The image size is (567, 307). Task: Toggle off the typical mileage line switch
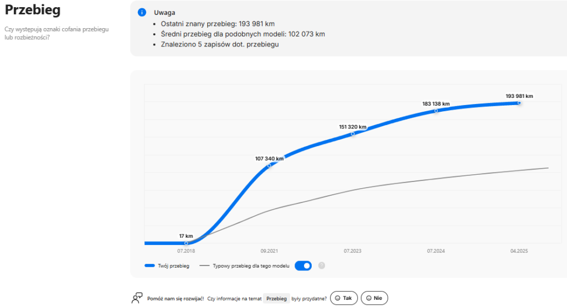[303, 266]
